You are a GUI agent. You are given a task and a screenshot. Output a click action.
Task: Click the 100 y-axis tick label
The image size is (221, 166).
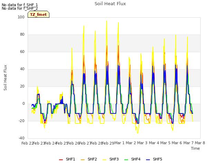[21, 17]
